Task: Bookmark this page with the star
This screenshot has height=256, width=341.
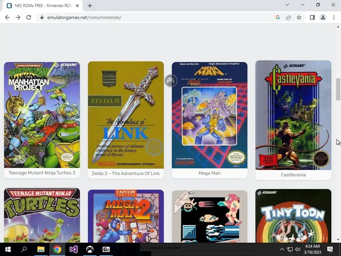Action: [x=299, y=17]
